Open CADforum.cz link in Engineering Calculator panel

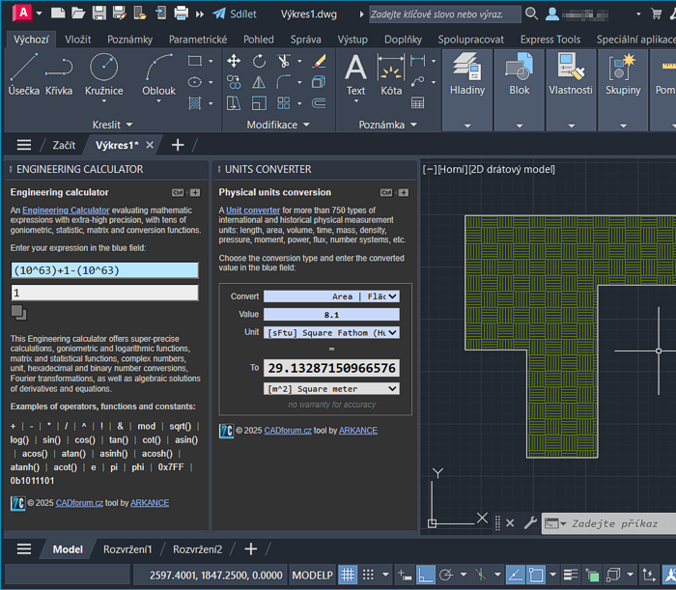click(x=79, y=503)
